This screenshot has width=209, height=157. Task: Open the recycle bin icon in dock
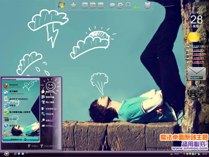(148, 5)
